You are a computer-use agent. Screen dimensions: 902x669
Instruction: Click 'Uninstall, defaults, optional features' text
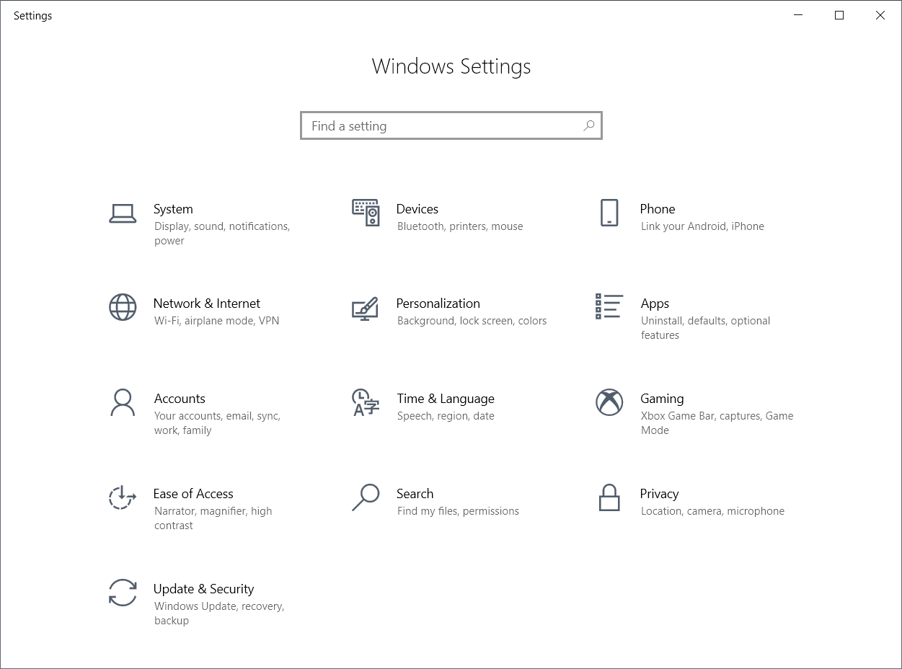(x=705, y=328)
